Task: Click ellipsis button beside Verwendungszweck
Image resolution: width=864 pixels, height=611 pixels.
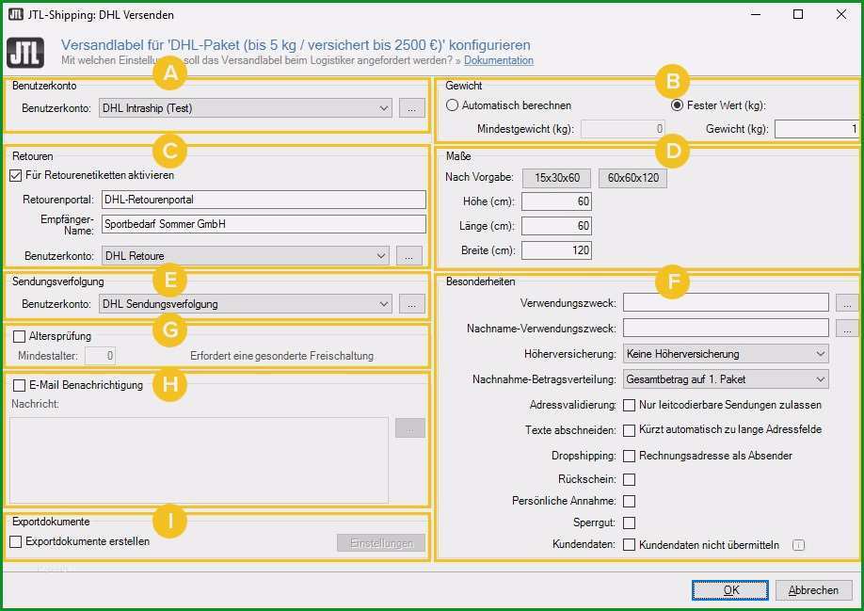Action: [847, 303]
